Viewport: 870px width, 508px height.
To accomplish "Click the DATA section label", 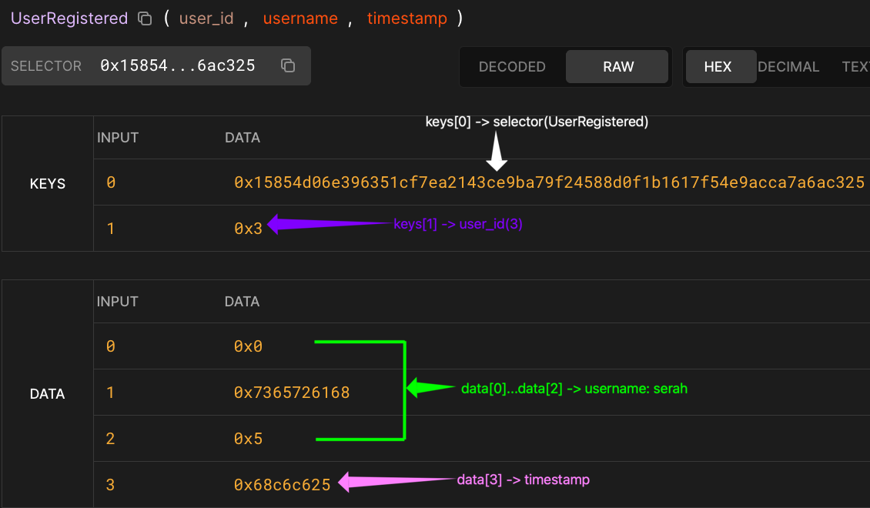I will click(47, 393).
